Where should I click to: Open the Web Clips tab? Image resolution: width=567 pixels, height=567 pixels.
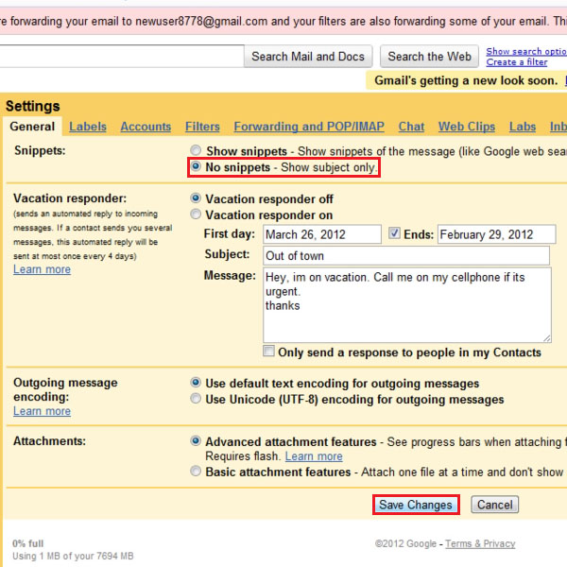tap(467, 127)
